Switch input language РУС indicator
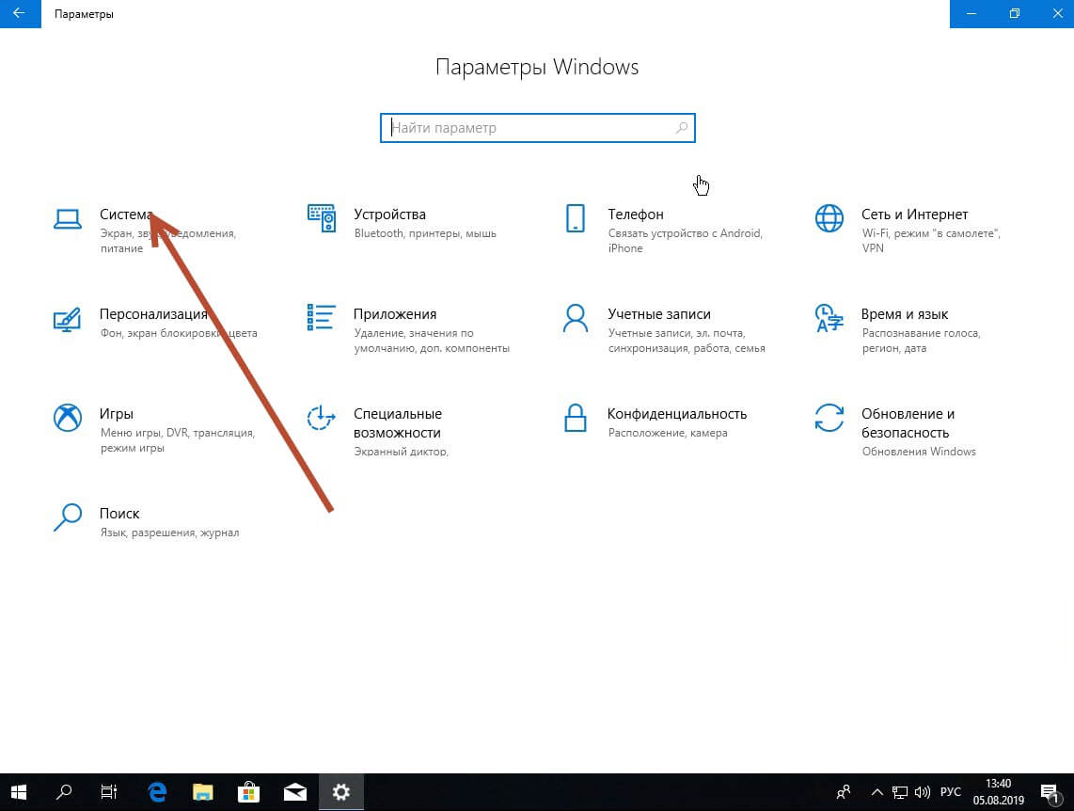The height and width of the screenshot is (811, 1074). (951, 792)
